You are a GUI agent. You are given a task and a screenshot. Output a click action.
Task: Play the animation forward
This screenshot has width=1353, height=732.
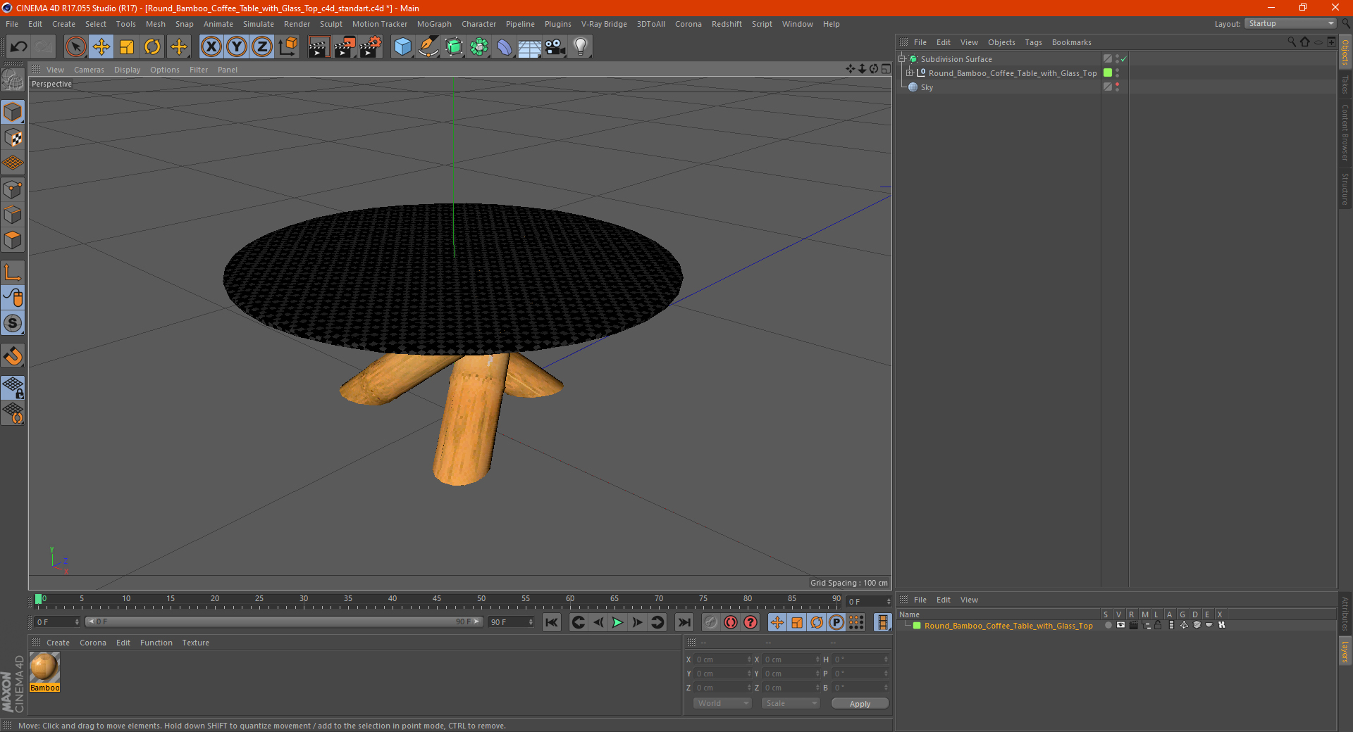pyautogui.click(x=617, y=622)
